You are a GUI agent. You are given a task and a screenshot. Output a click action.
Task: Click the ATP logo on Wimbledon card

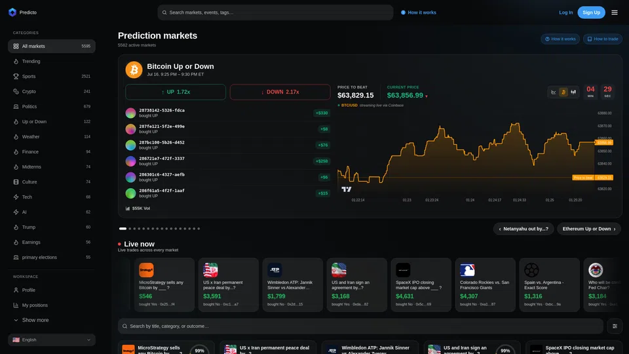[x=275, y=270]
